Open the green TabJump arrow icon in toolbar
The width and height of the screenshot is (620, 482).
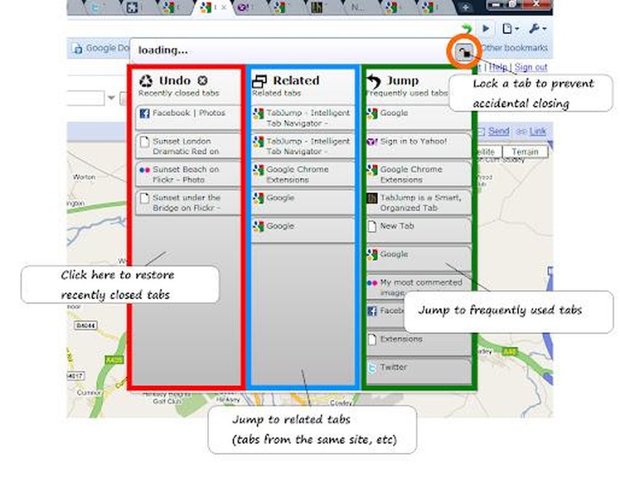467,28
